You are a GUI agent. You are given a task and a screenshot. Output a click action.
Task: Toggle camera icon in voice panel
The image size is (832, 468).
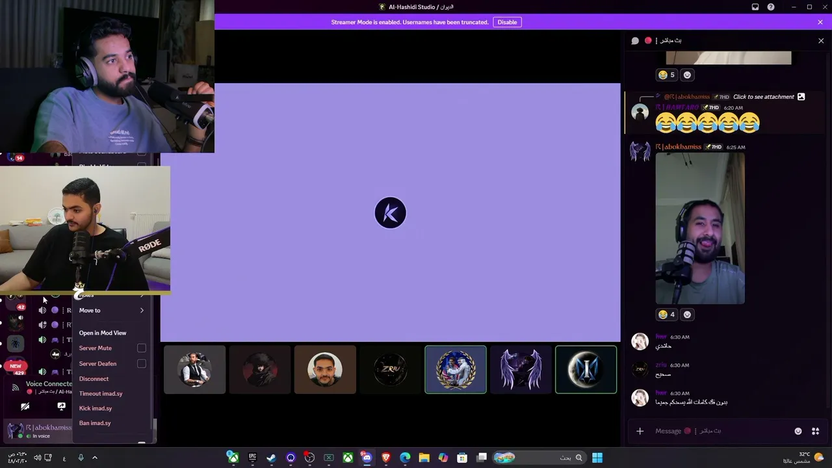25,406
